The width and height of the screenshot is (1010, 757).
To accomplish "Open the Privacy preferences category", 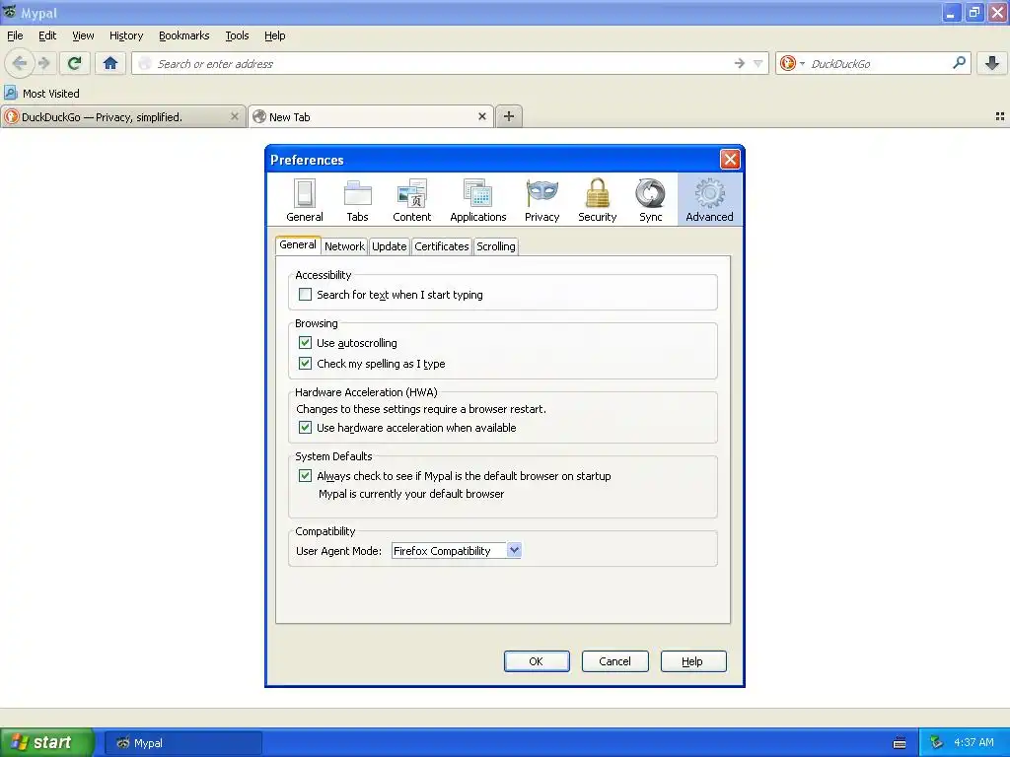I will [541, 200].
